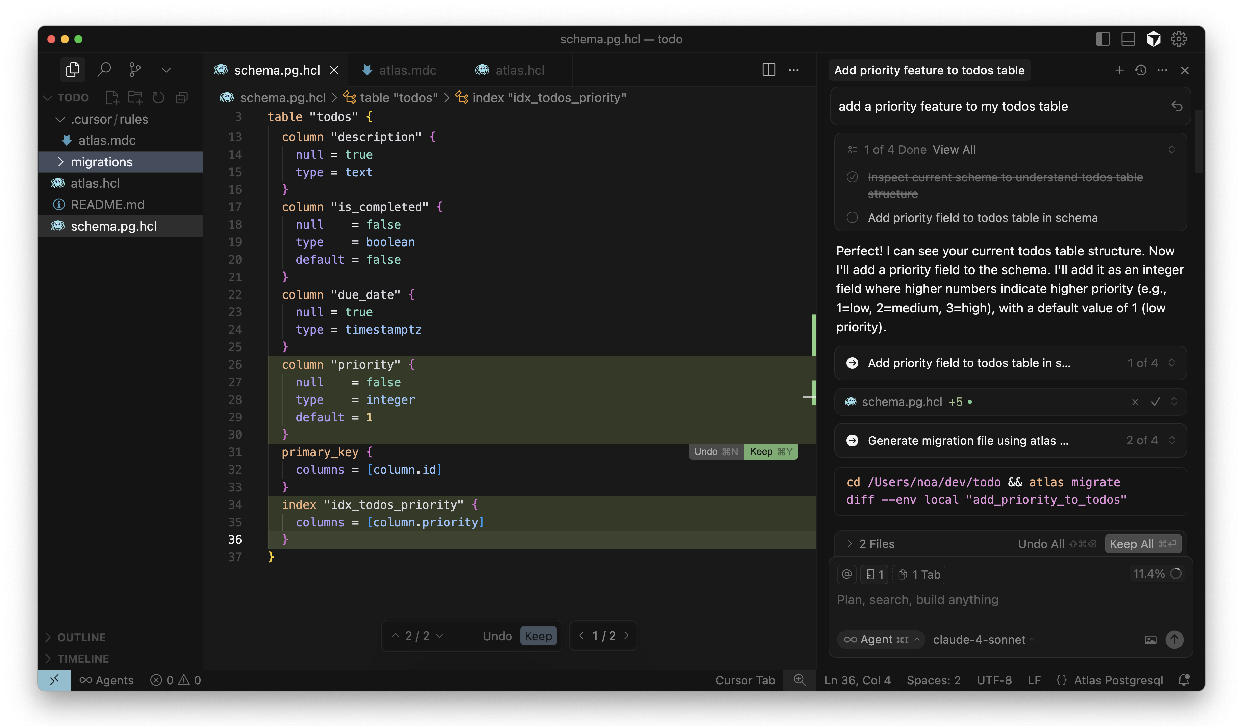
Task: Start a new chat with plus icon
Action: (x=1119, y=70)
